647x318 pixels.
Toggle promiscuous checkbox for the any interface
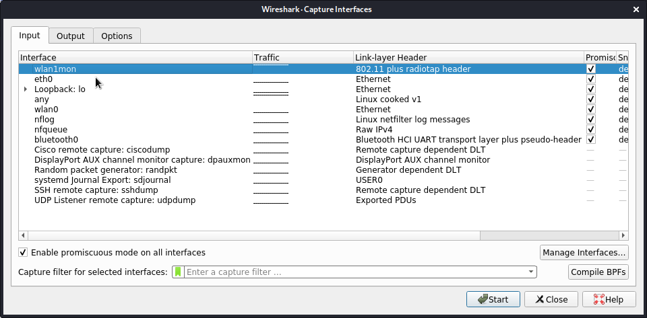coord(591,99)
